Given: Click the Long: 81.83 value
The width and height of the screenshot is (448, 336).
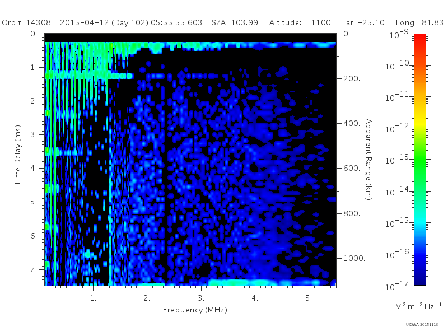Looking at the screenshot, I should [x=419, y=22].
